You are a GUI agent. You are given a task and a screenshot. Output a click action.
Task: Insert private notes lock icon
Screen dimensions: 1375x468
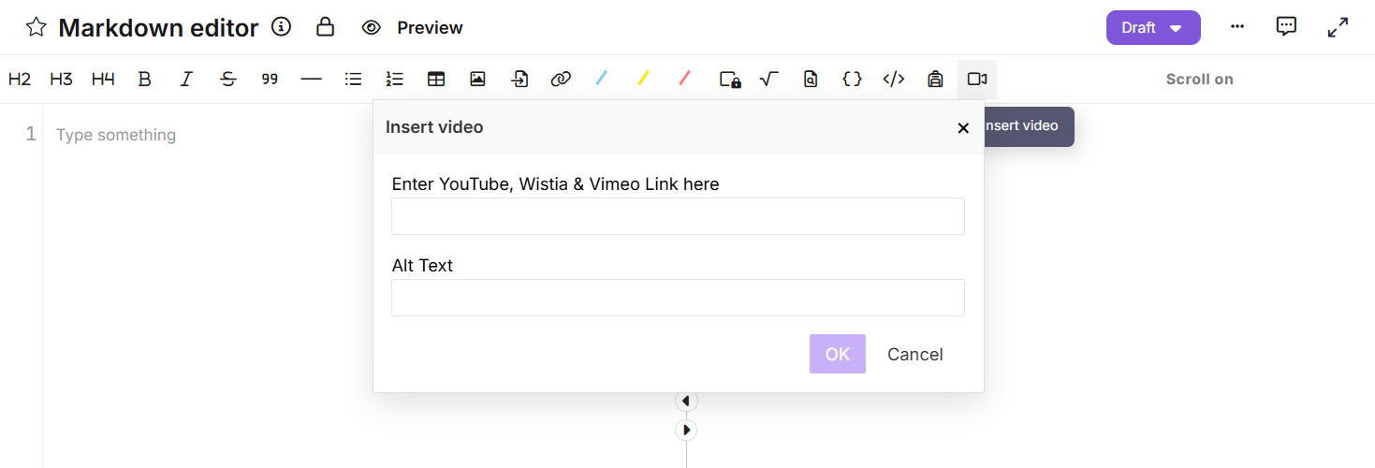click(x=730, y=80)
